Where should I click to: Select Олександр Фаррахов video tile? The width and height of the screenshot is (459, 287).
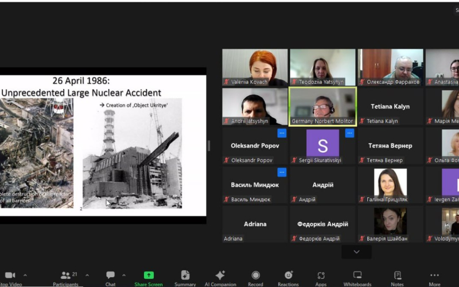click(391, 67)
